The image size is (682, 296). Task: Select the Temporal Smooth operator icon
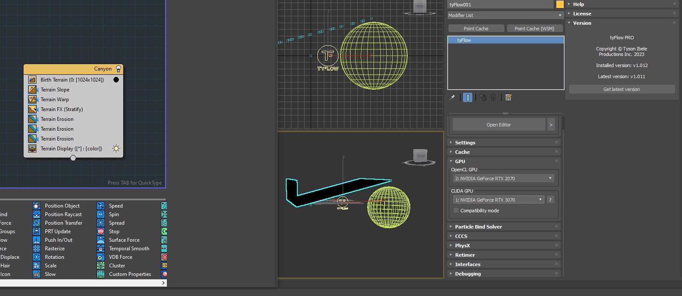tap(101, 249)
